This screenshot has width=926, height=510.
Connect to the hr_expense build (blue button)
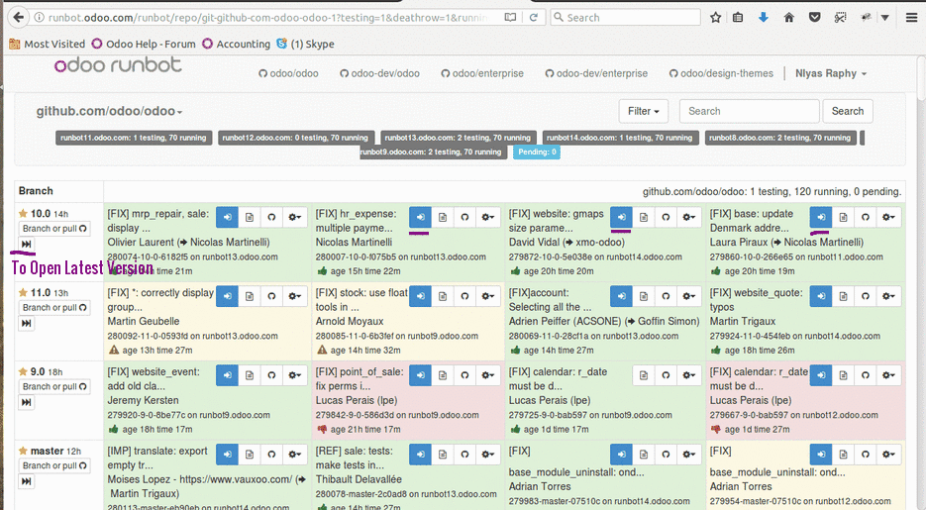click(420, 217)
